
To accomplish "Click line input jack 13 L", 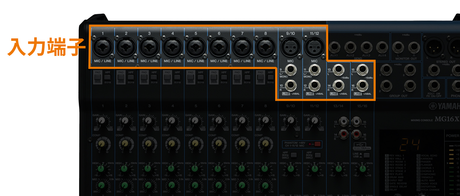I will (338, 70).
